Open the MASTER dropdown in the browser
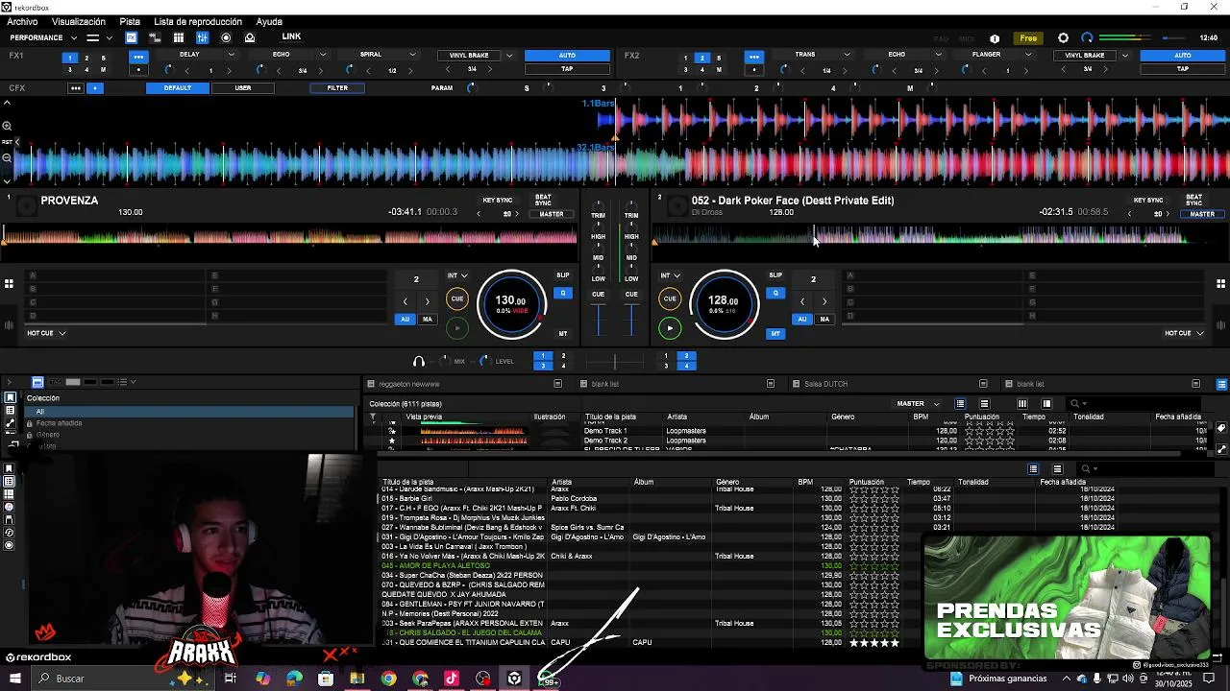 (x=918, y=404)
